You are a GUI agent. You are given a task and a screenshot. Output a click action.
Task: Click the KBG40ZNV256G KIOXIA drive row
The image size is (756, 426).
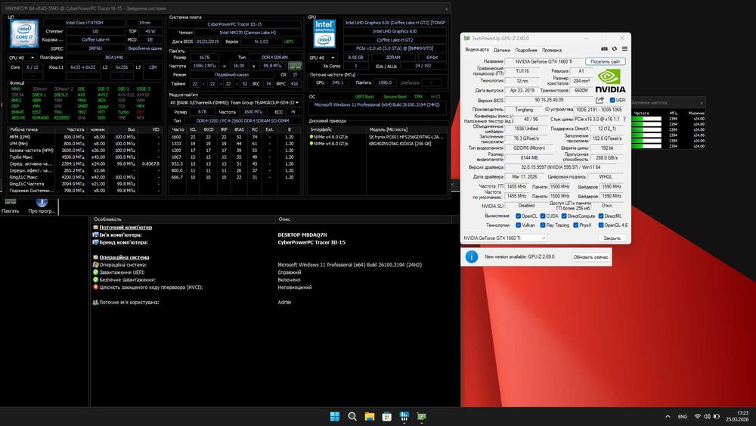click(377, 144)
